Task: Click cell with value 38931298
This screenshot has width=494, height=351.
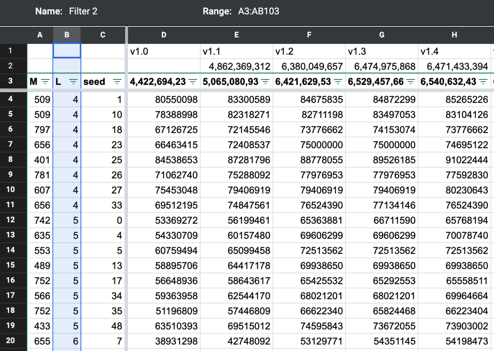Action: coord(164,341)
